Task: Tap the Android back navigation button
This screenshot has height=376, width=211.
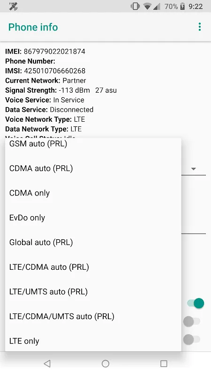Action: pyautogui.click(x=47, y=363)
